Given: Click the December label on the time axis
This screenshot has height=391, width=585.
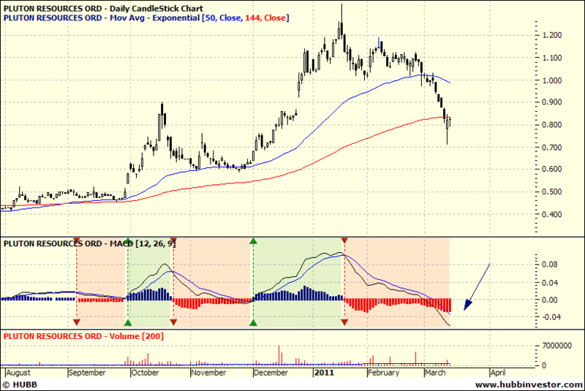Looking at the screenshot, I should click(271, 373).
